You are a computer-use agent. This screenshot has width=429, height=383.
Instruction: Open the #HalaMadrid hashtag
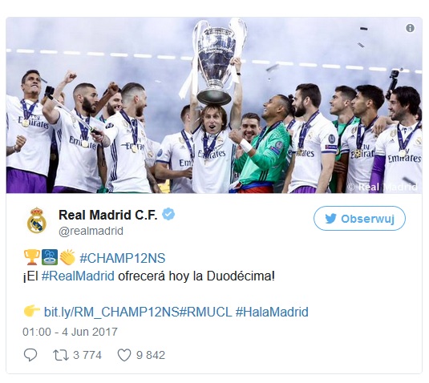[x=272, y=312]
